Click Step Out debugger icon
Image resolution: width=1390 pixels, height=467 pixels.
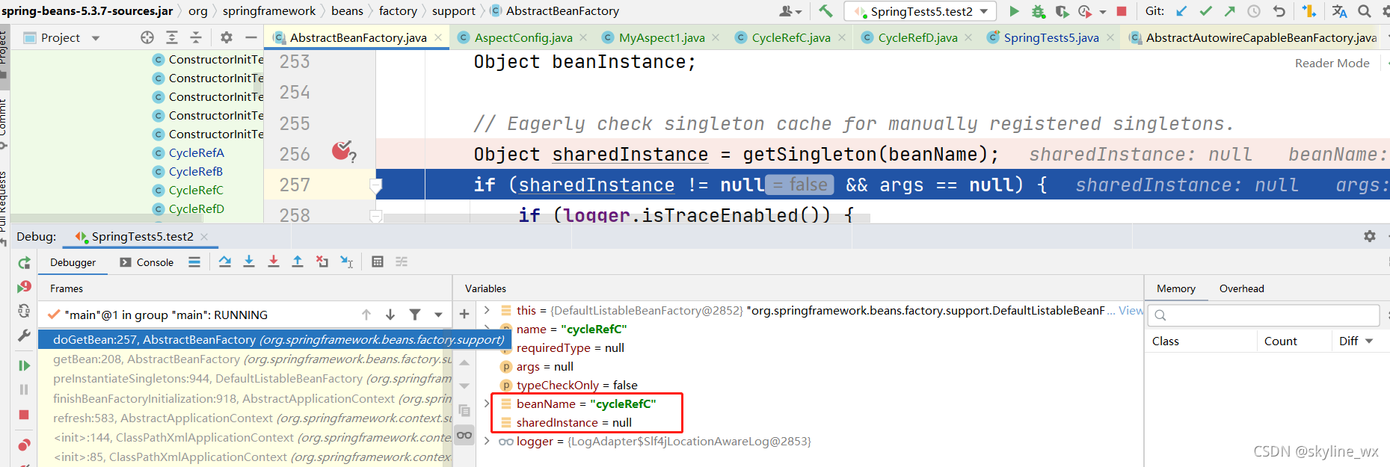(298, 262)
